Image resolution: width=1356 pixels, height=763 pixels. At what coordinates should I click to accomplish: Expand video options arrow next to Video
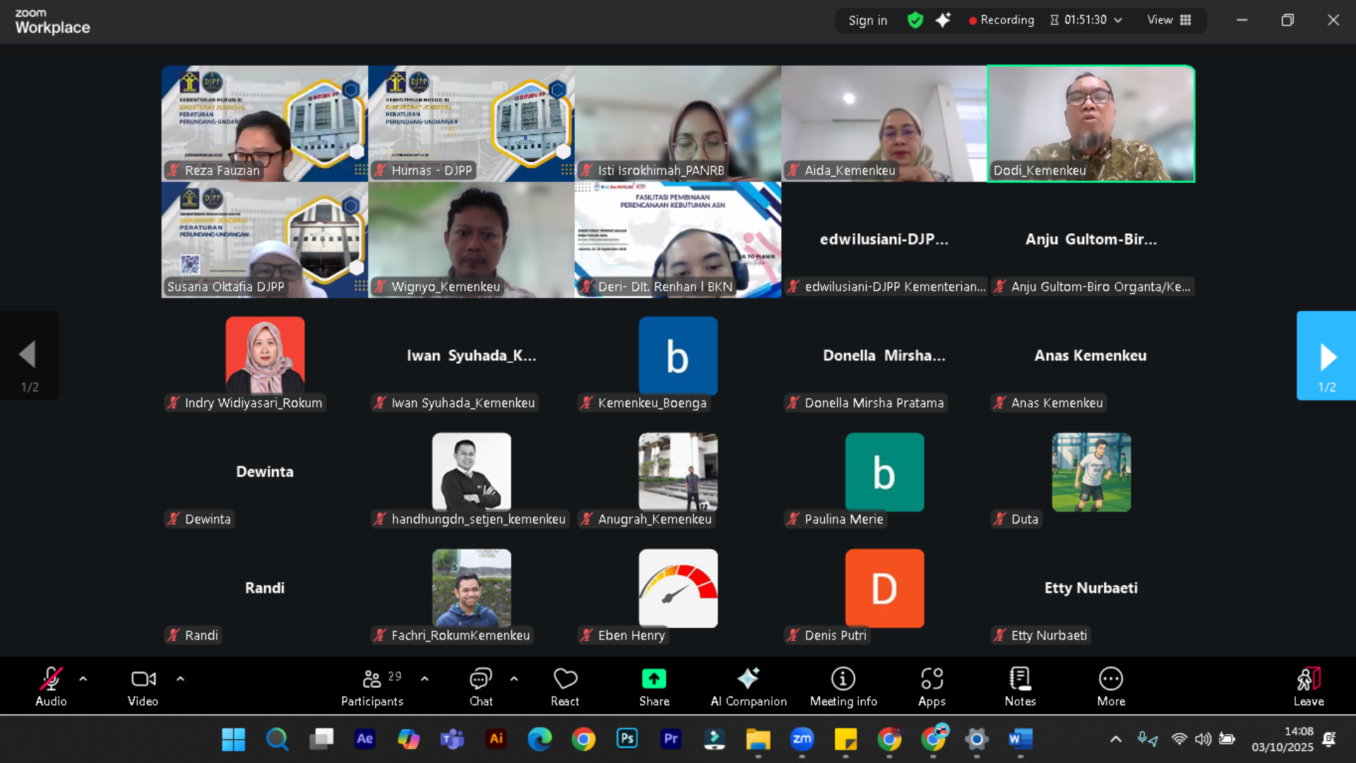180,679
